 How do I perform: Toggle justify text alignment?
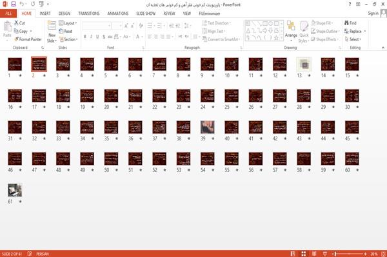(168, 37)
